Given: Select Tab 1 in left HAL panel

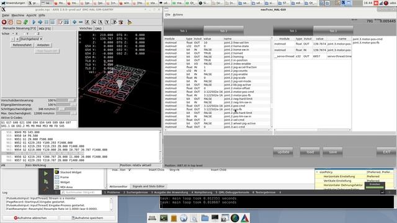Looking at the screenshot, I should coord(184,31).
